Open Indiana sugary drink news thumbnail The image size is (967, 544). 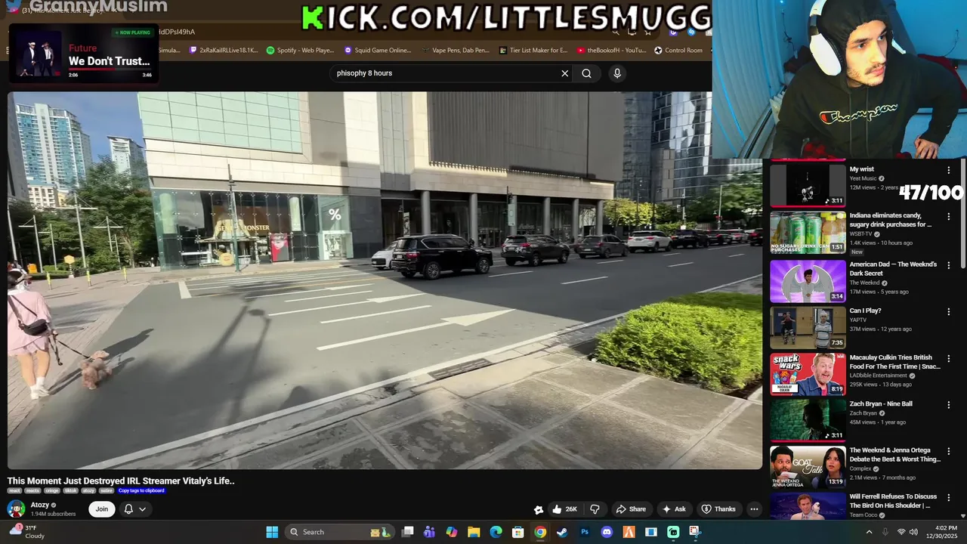(x=808, y=232)
